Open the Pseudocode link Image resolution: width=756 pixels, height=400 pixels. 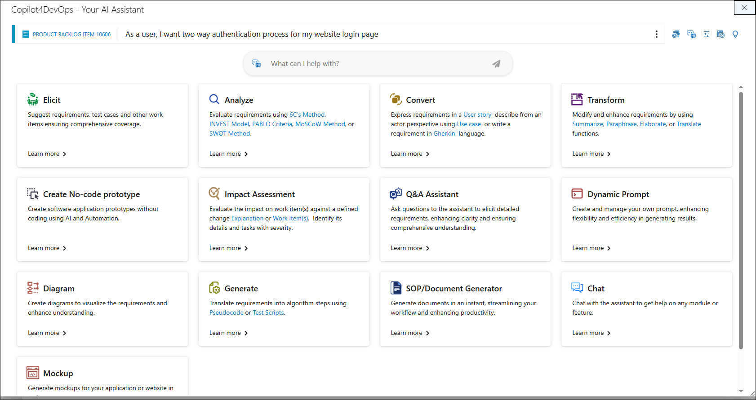pos(227,313)
